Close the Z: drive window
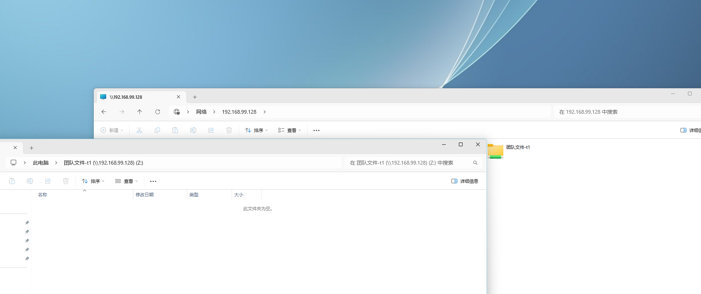Viewport: 701px width, 294px height. (478, 144)
